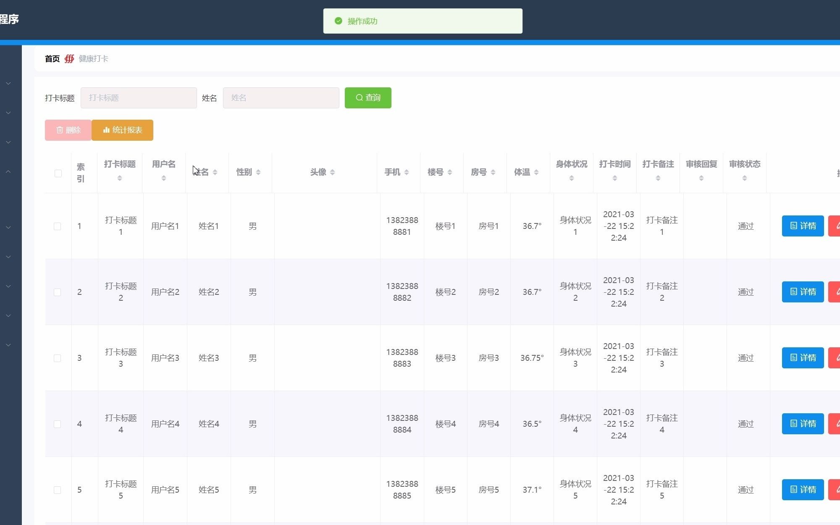Sort by 房号 column arrows
840x525 pixels.
[x=493, y=172]
